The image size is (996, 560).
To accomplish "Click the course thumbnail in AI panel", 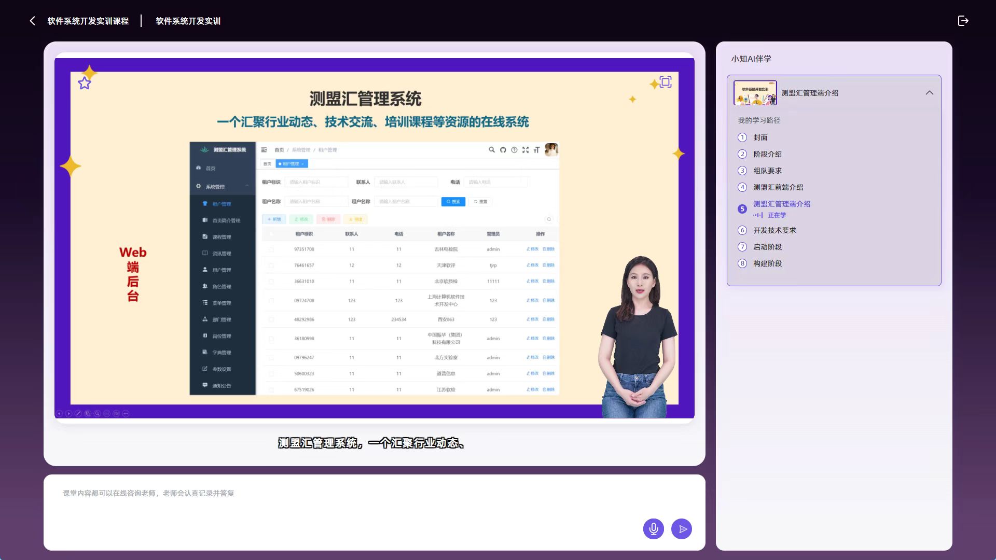I will 755,93.
